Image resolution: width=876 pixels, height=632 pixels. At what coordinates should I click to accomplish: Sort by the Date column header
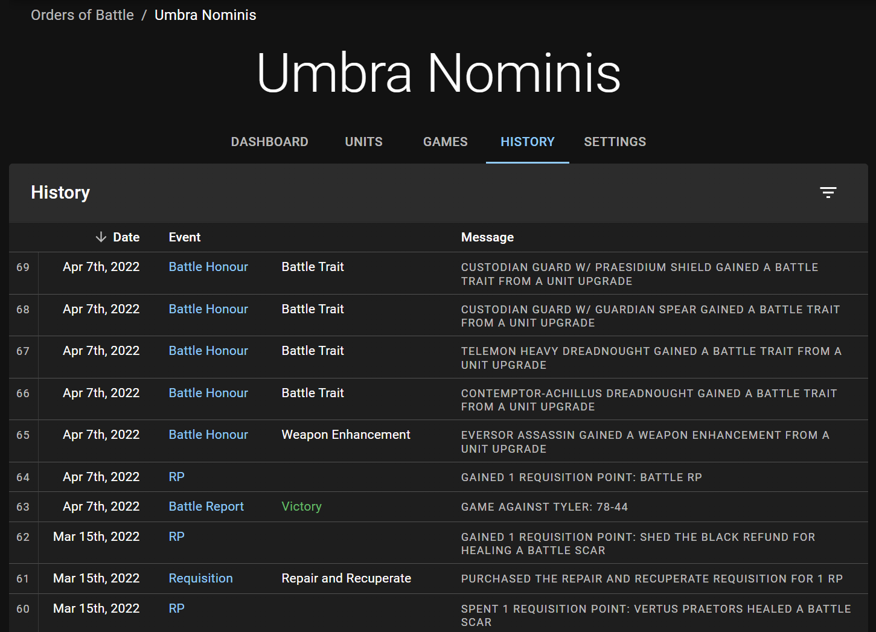coord(126,237)
